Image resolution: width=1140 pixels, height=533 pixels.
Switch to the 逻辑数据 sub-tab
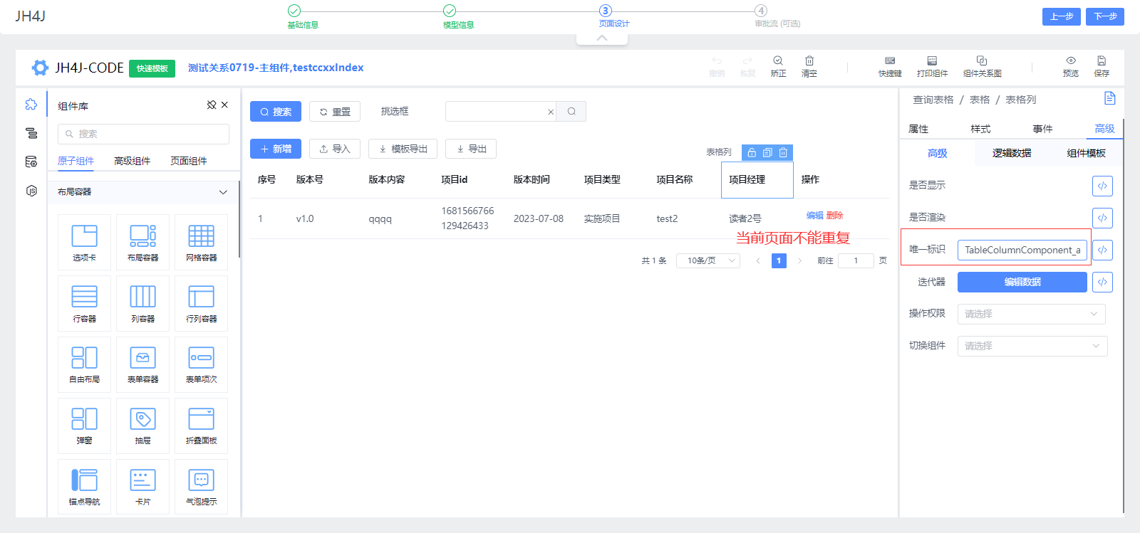[1011, 153]
